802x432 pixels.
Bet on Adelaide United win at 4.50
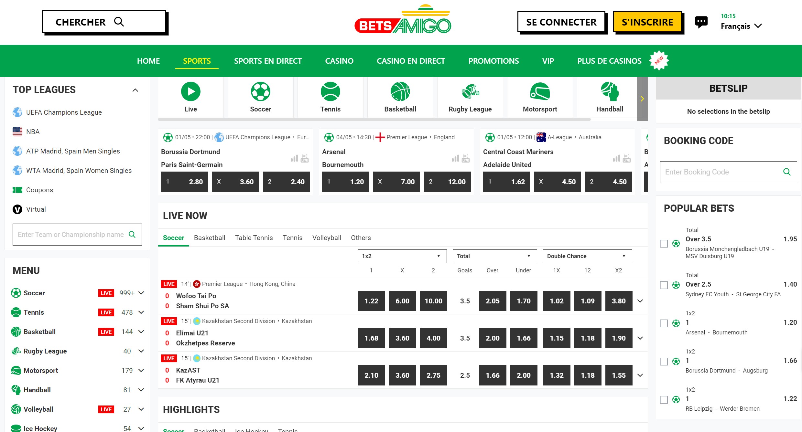click(x=608, y=182)
